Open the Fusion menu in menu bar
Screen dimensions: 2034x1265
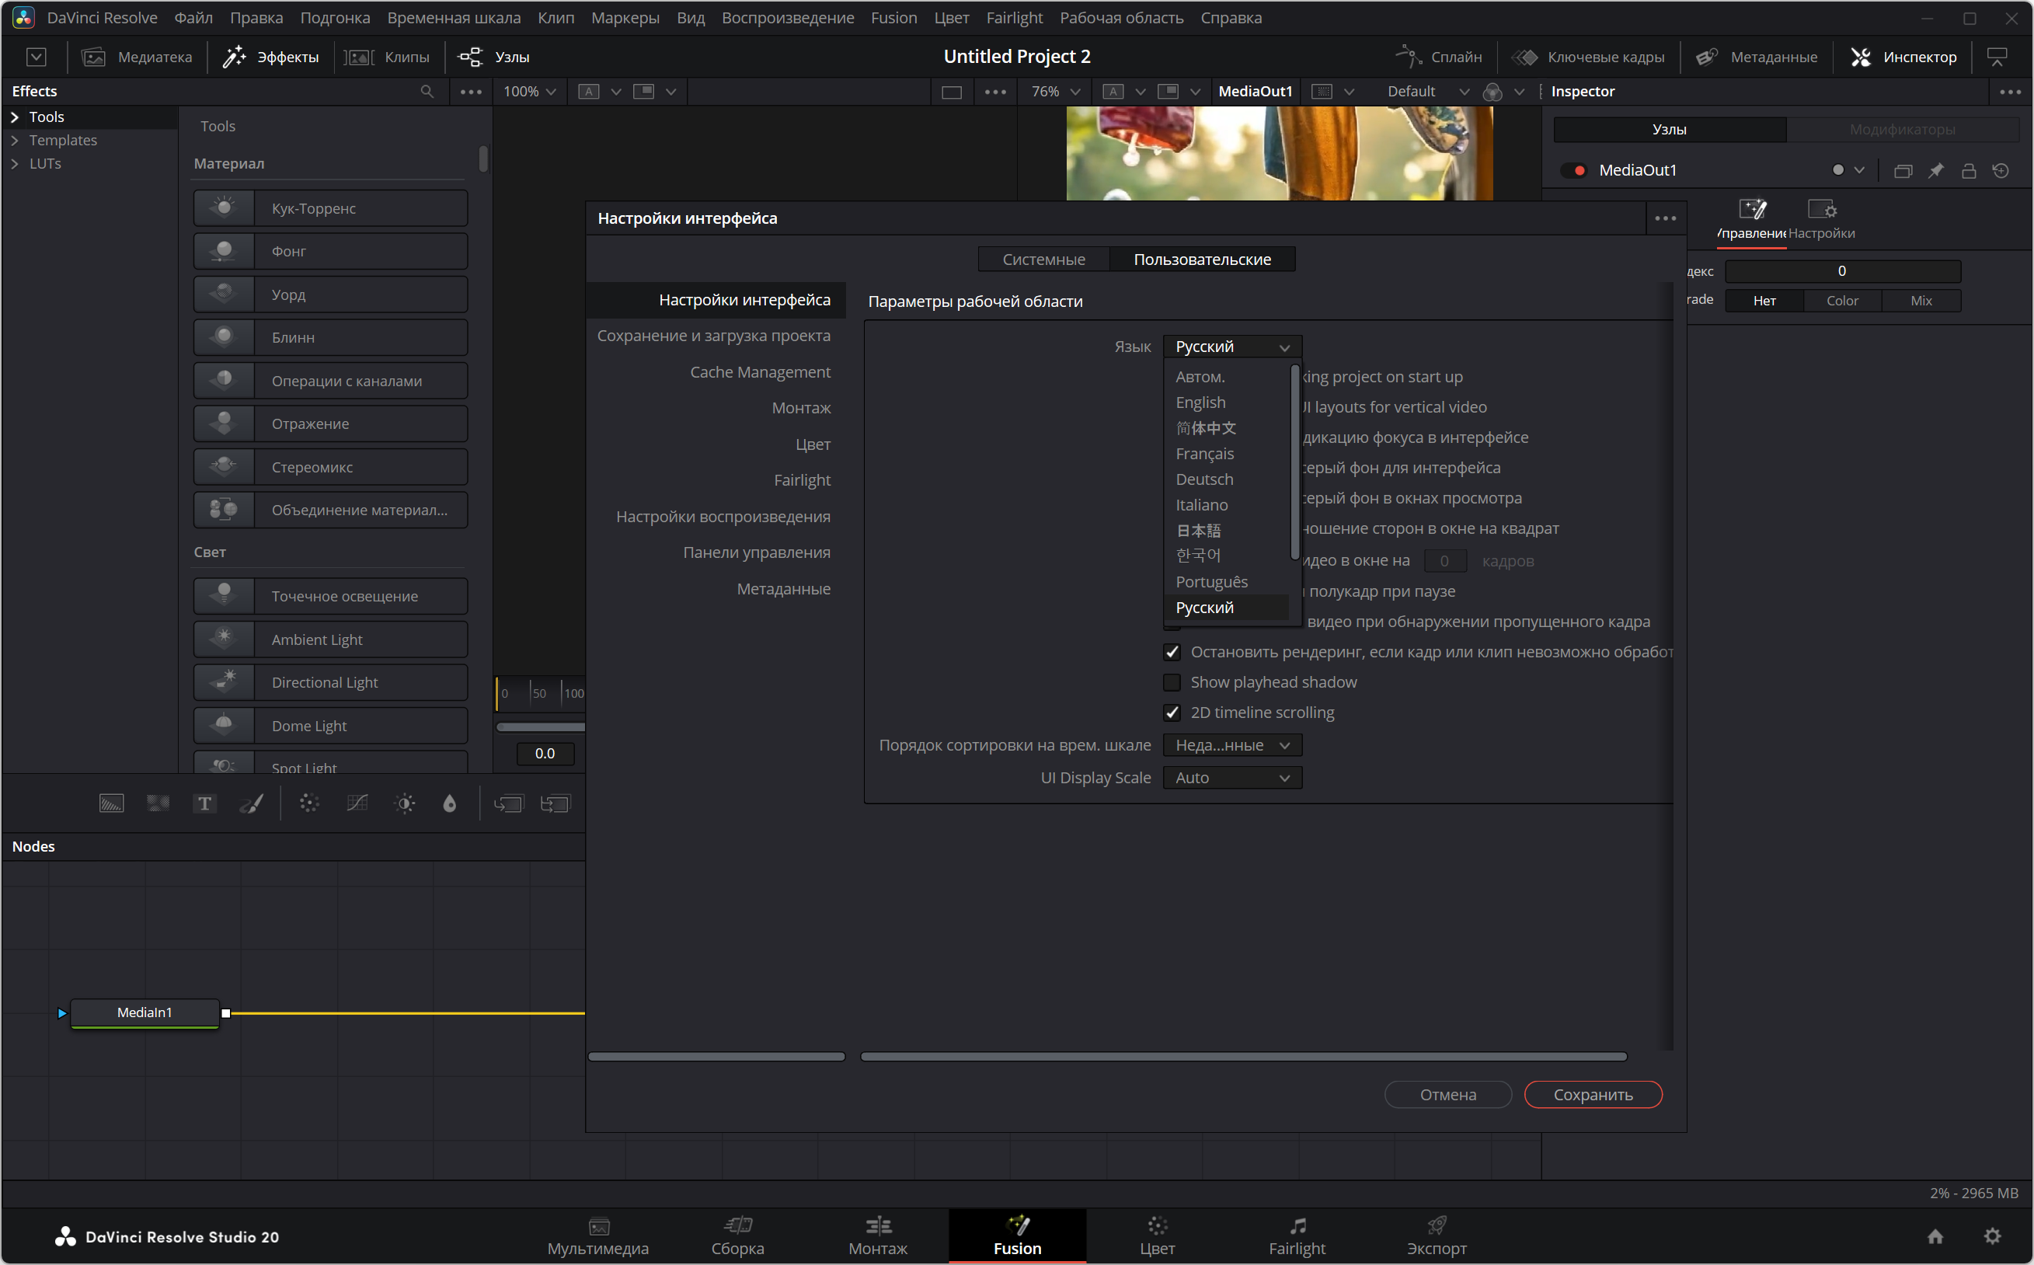pos(893,18)
